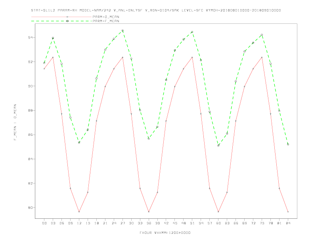Image resolution: width=314 pixels, height=243 pixels.
Task: Click x-axis tick label 15
Action: pos(88,223)
